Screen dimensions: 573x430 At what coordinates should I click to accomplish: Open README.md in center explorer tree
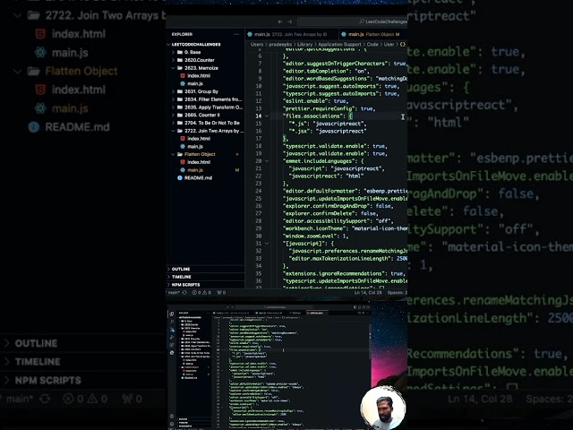198,177
